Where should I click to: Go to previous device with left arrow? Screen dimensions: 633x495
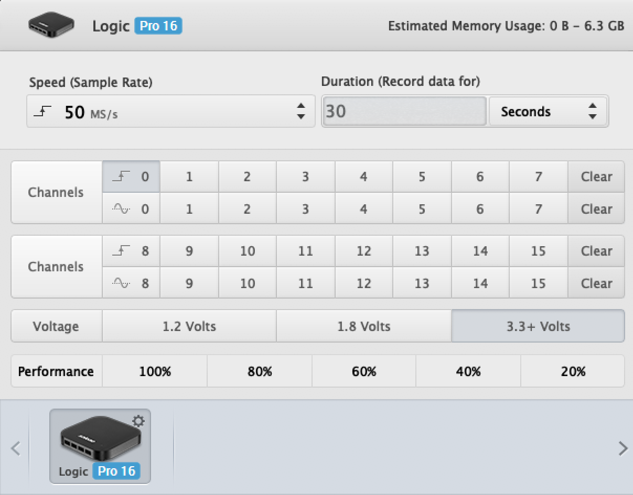[16, 448]
